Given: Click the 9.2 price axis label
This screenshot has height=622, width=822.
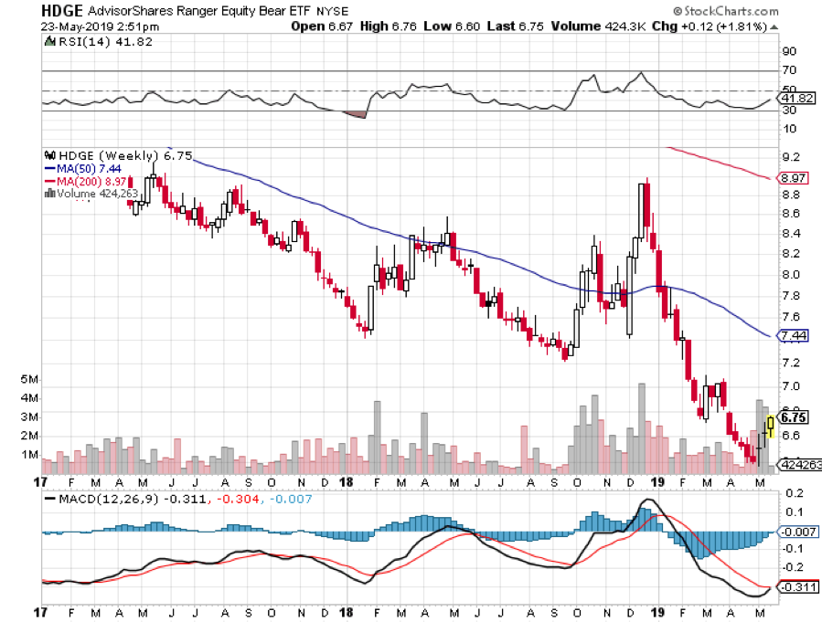Looking at the screenshot, I should coord(791,157).
